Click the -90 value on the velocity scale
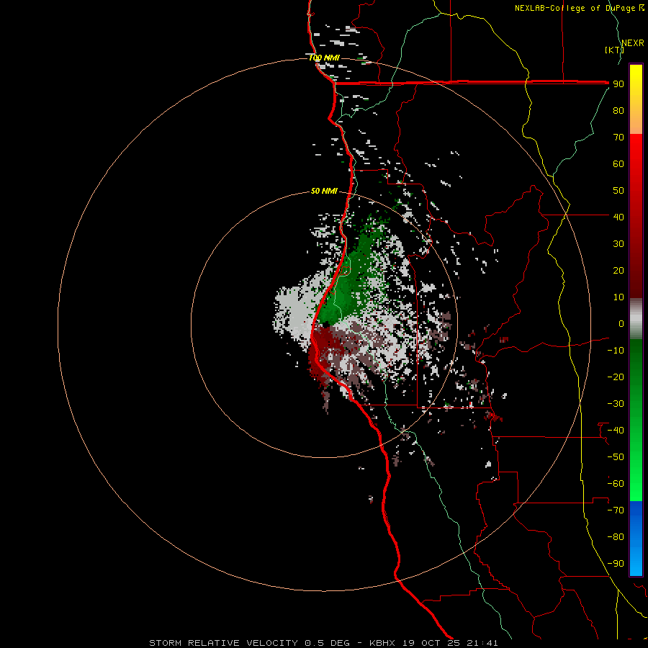 616,564
